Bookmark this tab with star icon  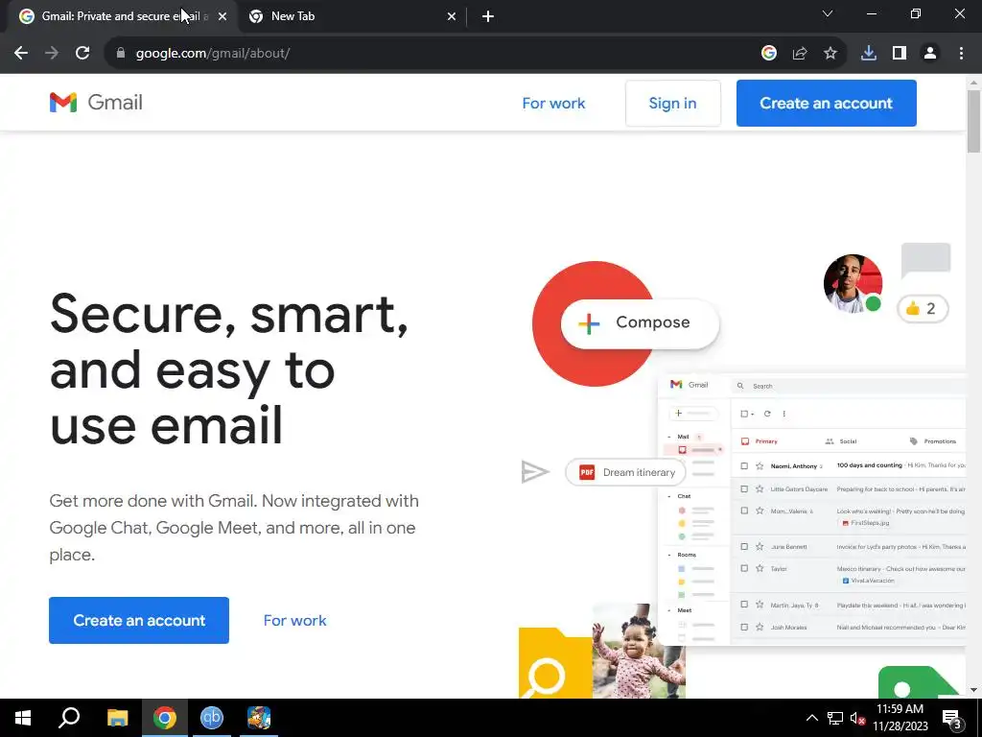[x=830, y=54]
